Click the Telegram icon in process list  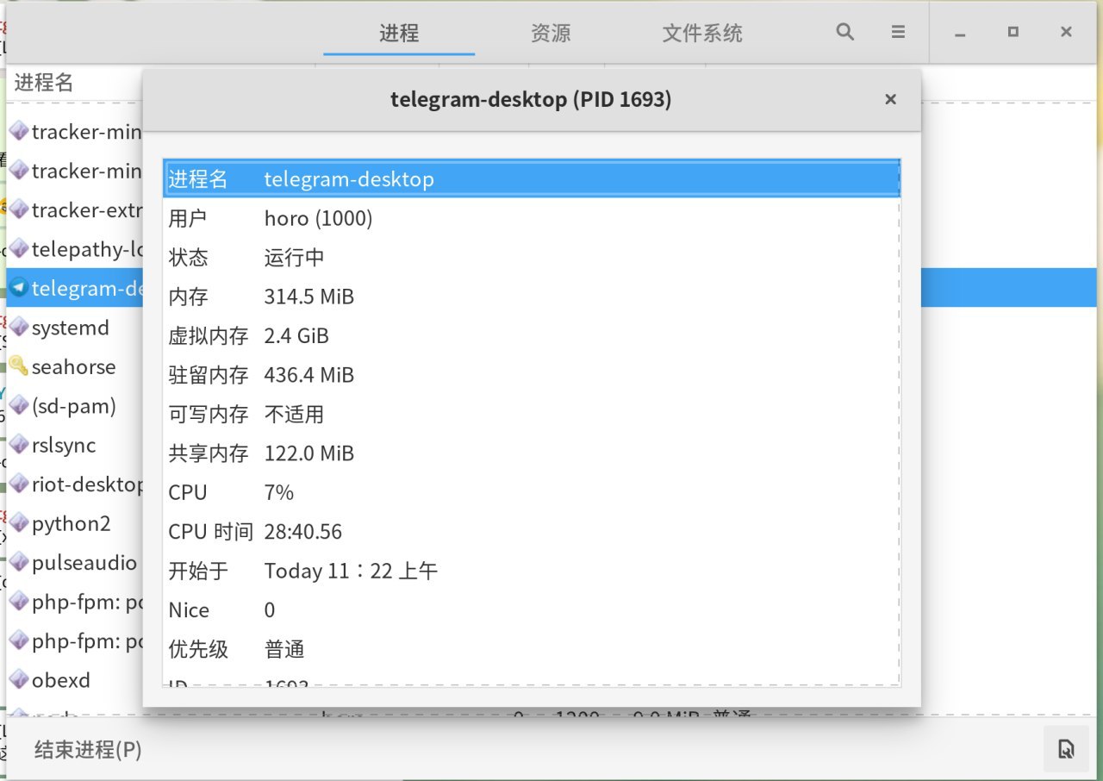[18, 288]
